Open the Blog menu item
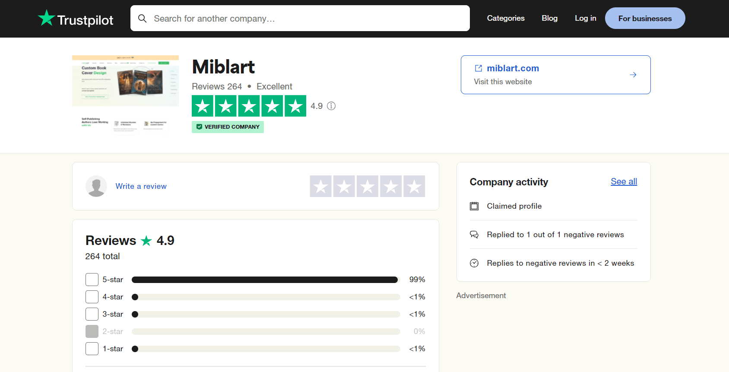Viewport: 729px width, 372px height. pyautogui.click(x=549, y=18)
